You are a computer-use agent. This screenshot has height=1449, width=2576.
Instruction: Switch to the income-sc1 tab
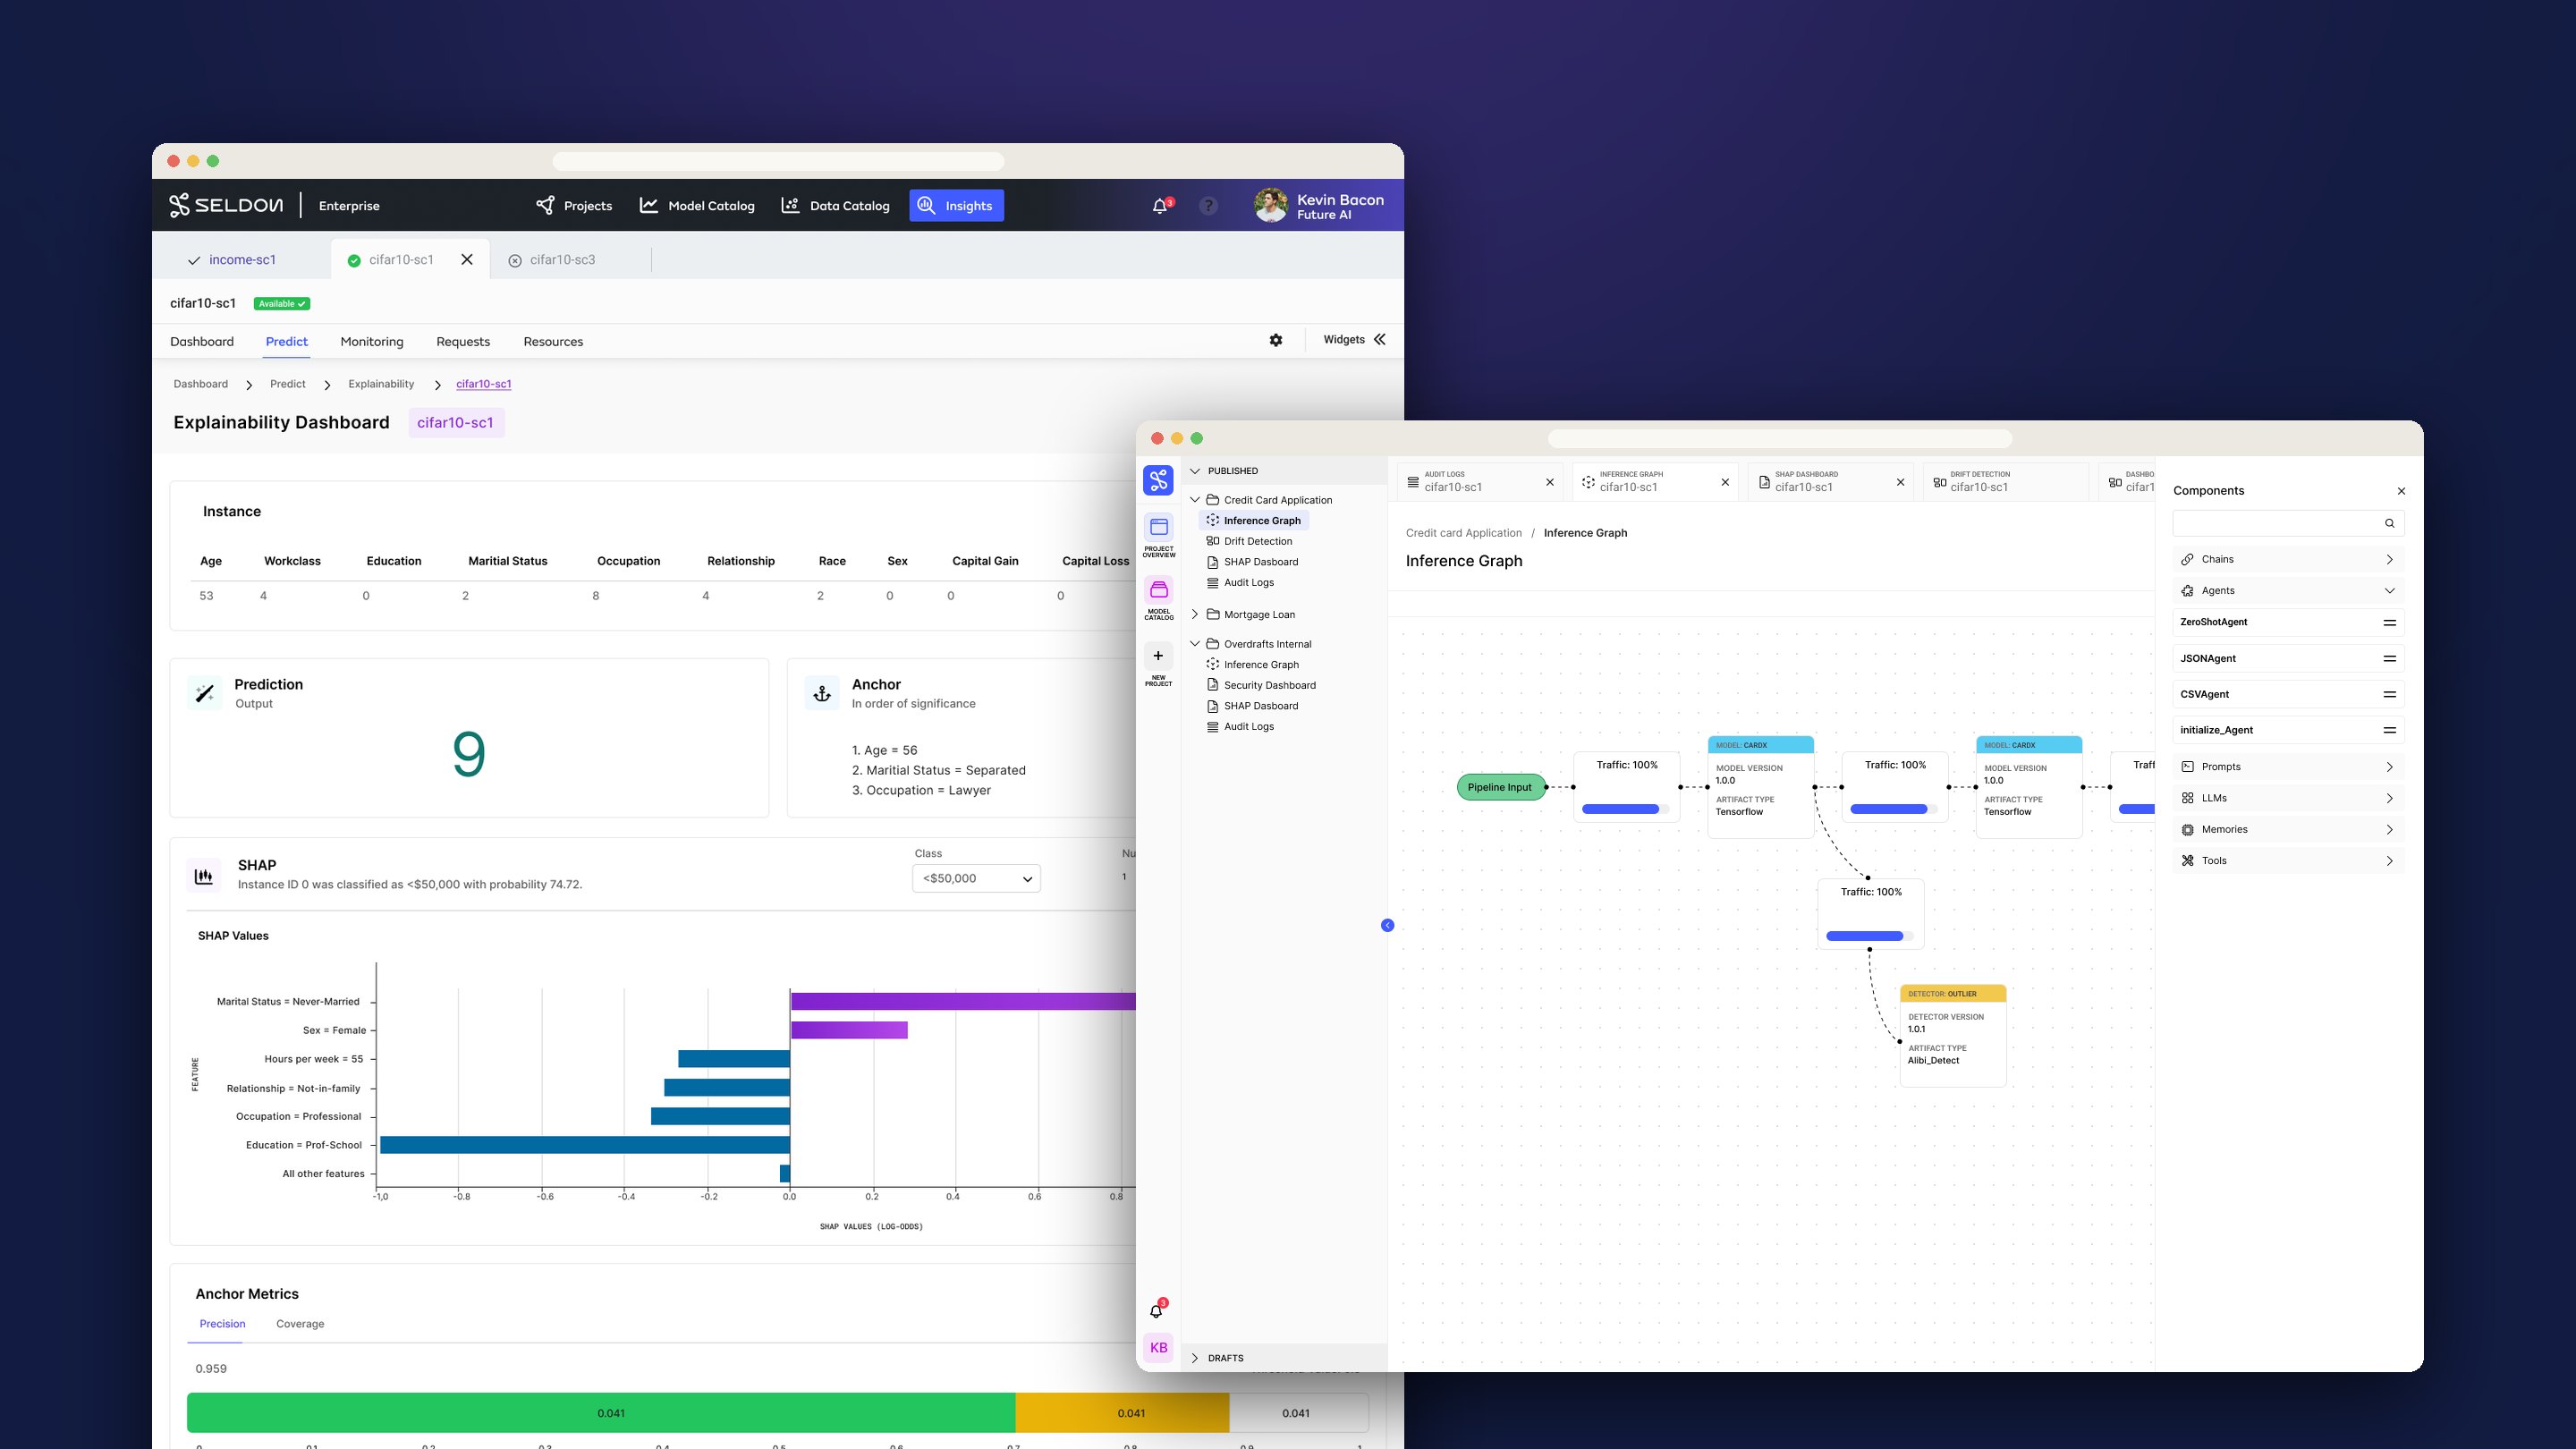point(242,259)
